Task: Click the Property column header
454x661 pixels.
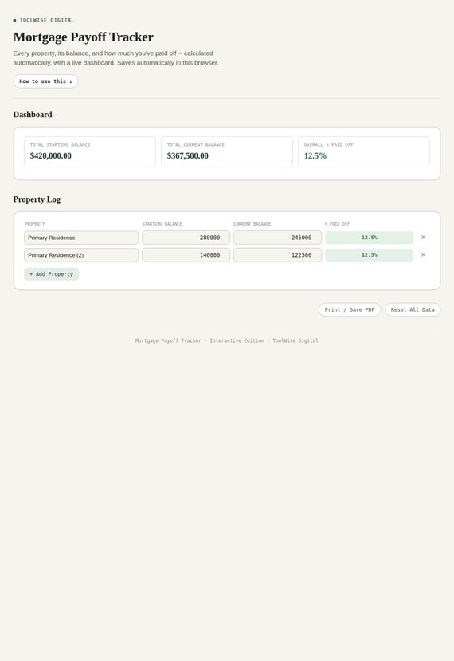Action: coord(34,224)
